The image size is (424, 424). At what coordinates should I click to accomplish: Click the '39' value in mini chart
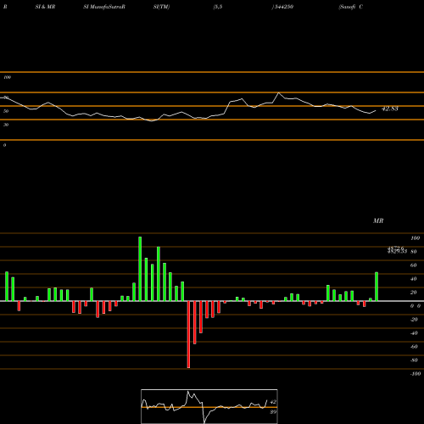tap(273, 412)
